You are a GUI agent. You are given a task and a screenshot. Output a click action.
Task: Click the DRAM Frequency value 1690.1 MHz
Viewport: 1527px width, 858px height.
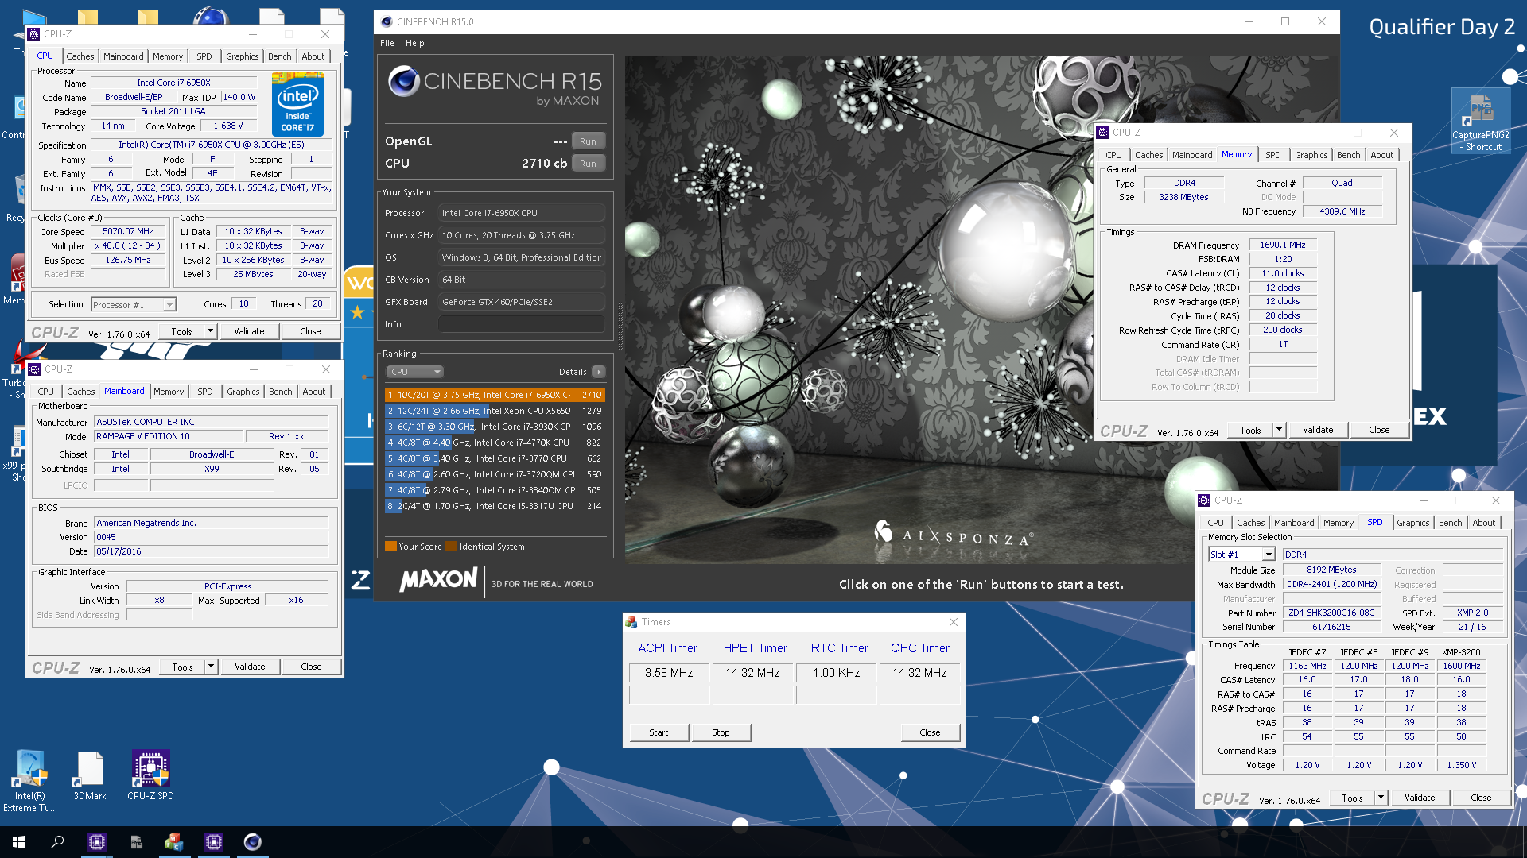tap(1283, 245)
